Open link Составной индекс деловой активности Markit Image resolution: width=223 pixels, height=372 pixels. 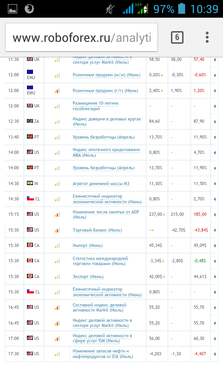[99, 307]
